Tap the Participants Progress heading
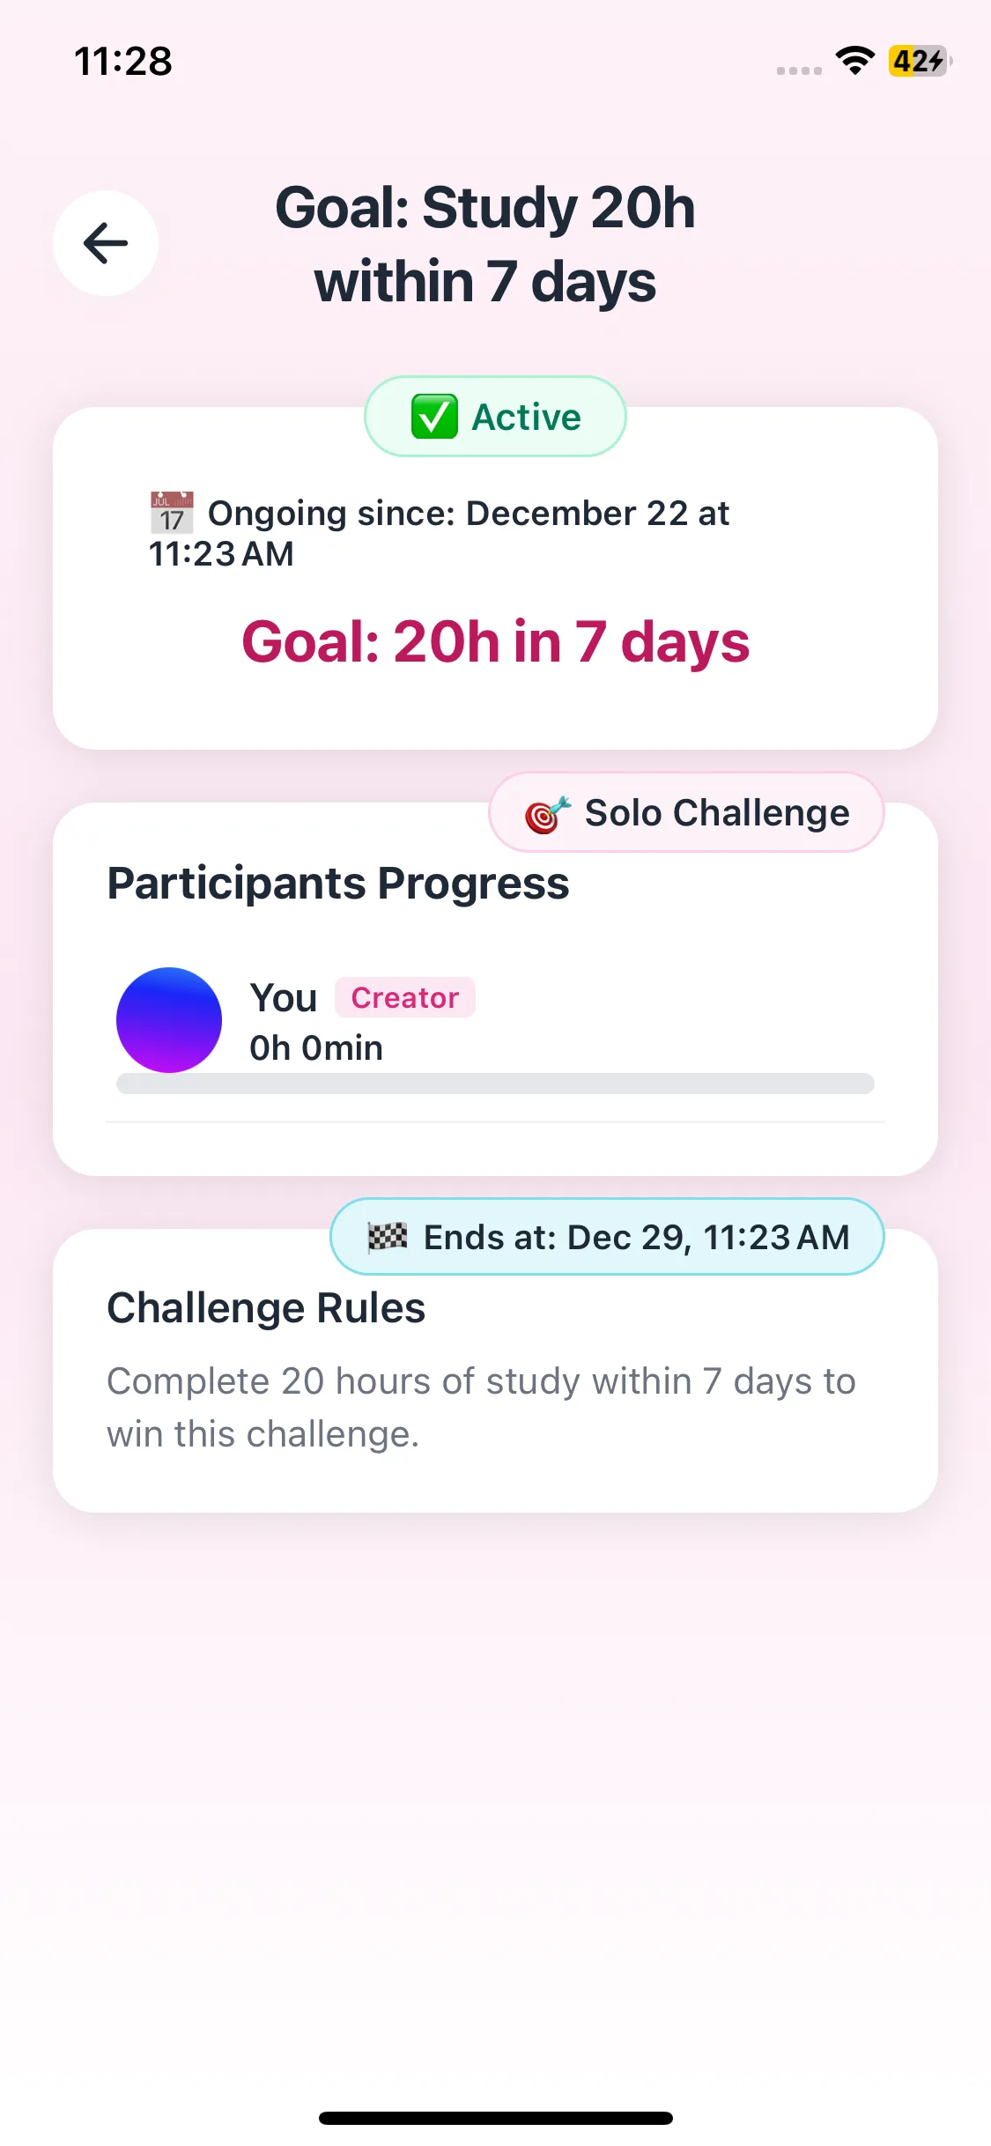The height and width of the screenshot is (2146, 991). [x=338, y=884]
